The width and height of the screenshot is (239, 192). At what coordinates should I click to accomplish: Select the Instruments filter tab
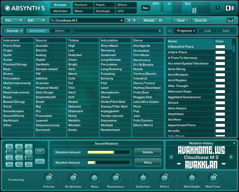38,31
